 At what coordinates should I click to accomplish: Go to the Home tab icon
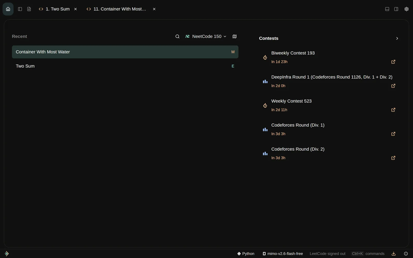8,9
